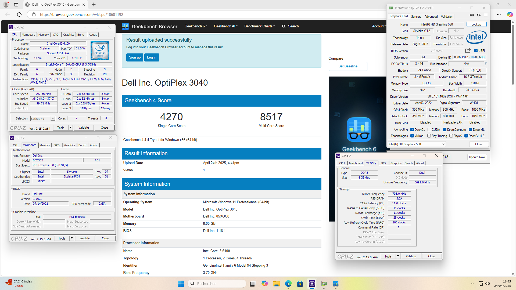Open a new browser tab with plus icon

[x=94, y=5]
